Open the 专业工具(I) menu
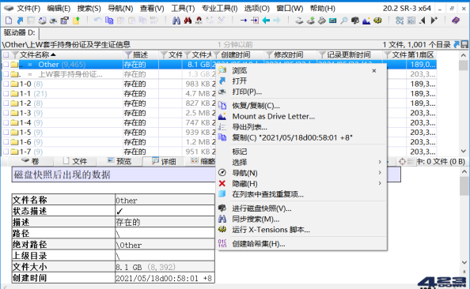 (219, 9)
